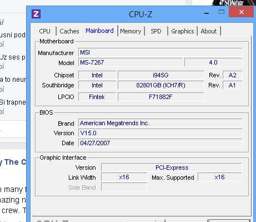Maximize the CPU-Z window
Viewport: 256px width, 222px height.
click(222, 12)
